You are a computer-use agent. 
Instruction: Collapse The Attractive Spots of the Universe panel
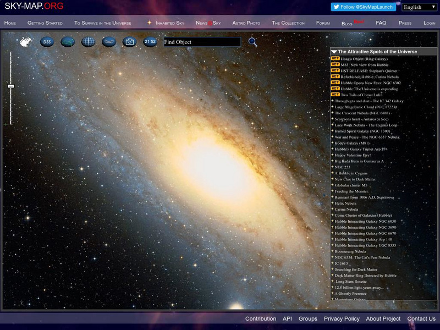334,51
